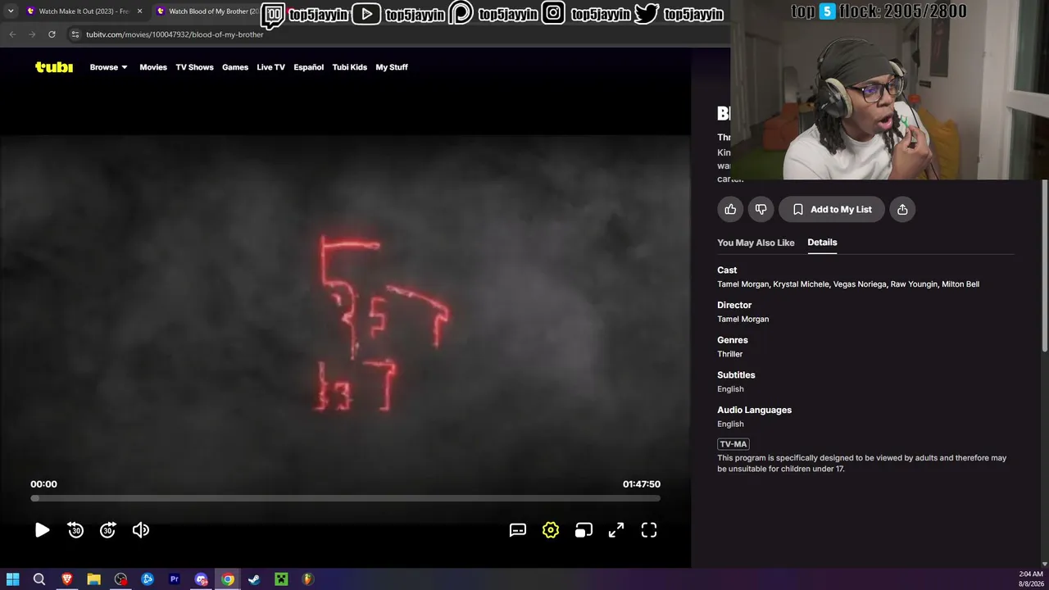Viewport: 1049px width, 590px height.
Task: Open Live TV
Action: 271,67
